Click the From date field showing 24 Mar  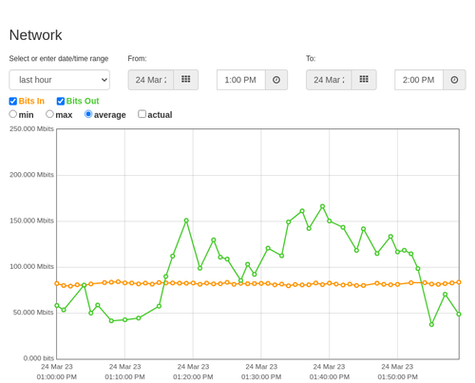click(151, 80)
